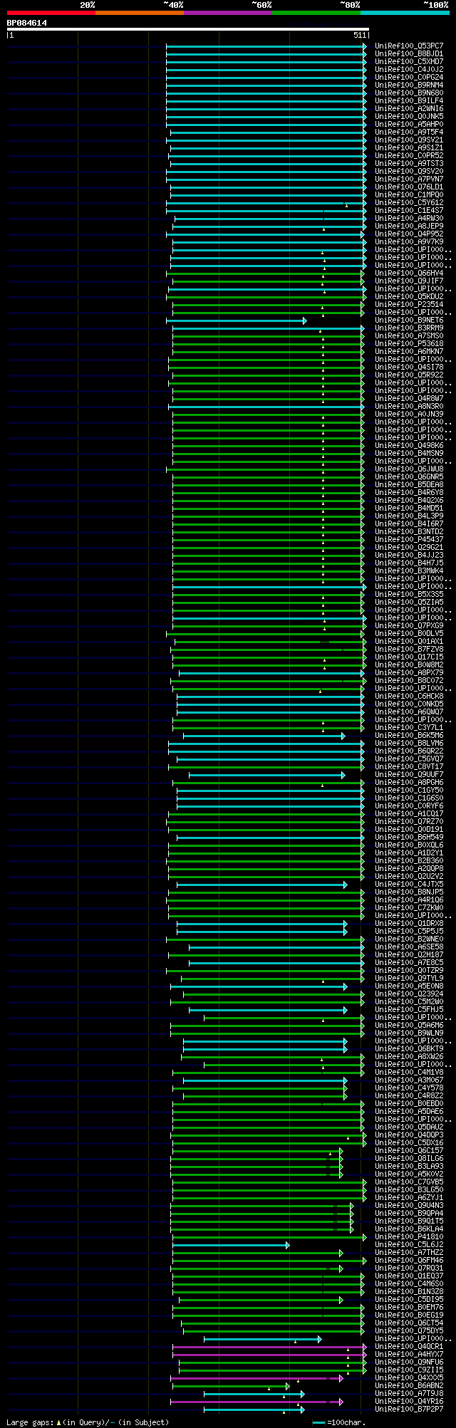Open hit UniRef100_A9TST3
456x1428 pixels.
pyautogui.click(x=409, y=164)
